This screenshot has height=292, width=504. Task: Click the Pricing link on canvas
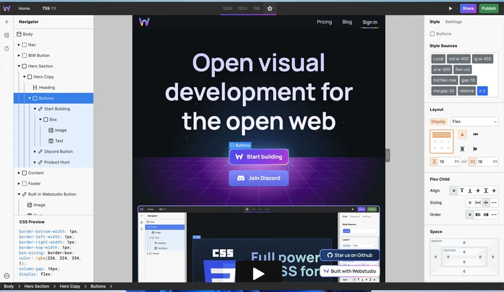[324, 22]
